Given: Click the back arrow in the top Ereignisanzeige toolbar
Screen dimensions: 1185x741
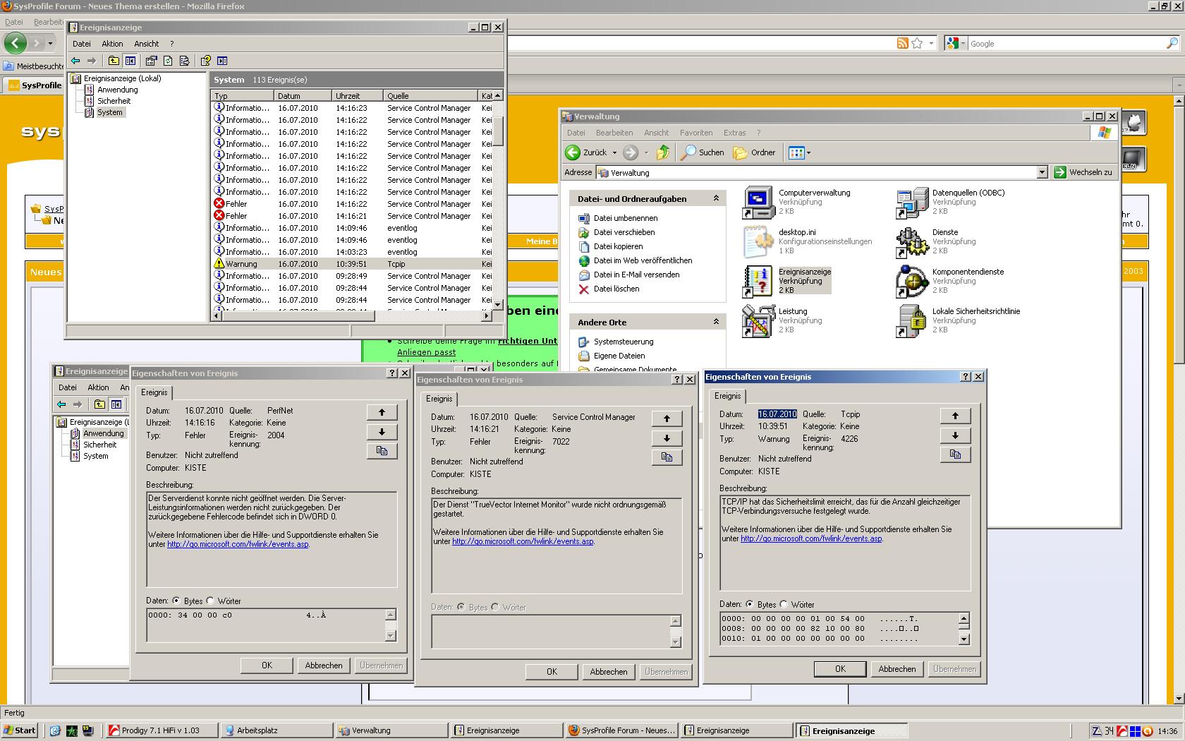Looking at the screenshot, I should pyautogui.click(x=75, y=61).
